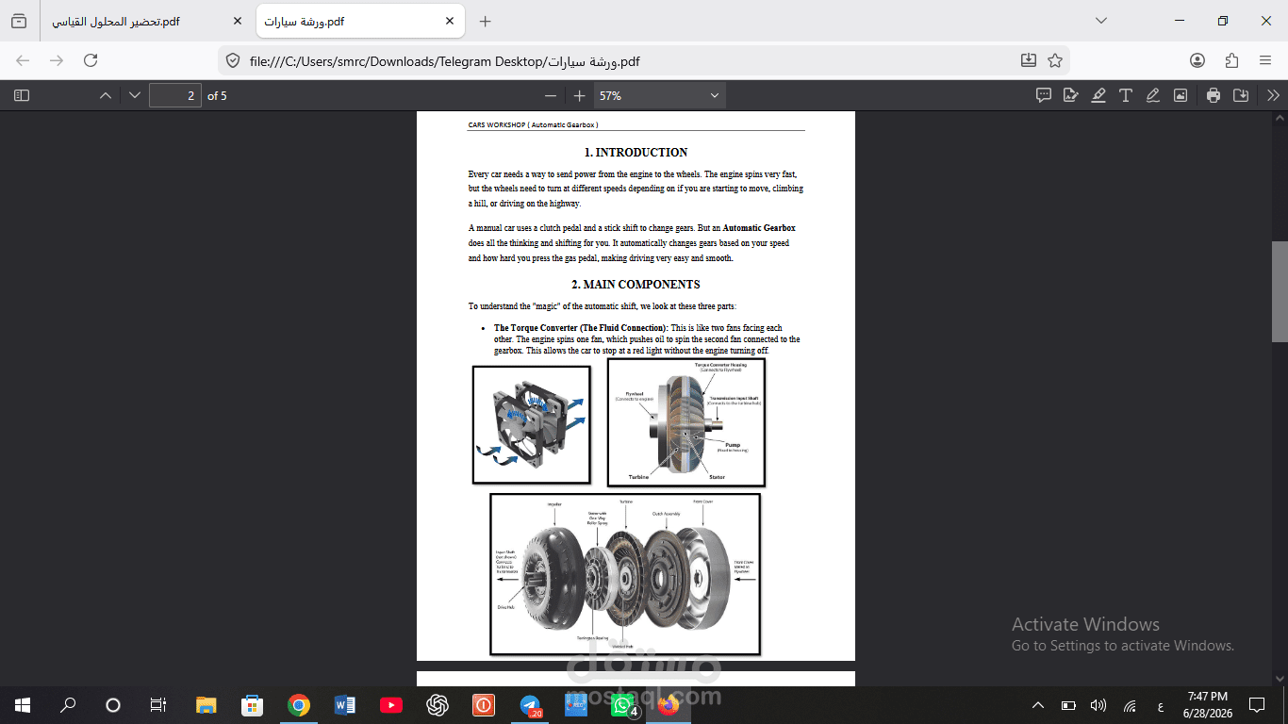The height and width of the screenshot is (724, 1288).
Task: Open the Firefox application menu
Action: [1265, 60]
